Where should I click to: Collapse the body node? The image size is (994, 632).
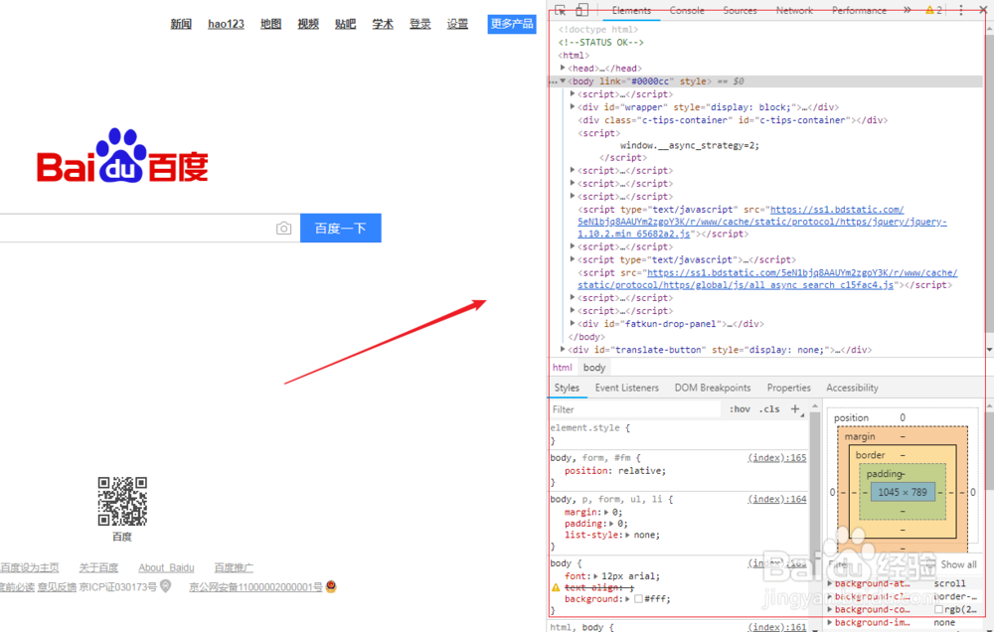point(563,81)
